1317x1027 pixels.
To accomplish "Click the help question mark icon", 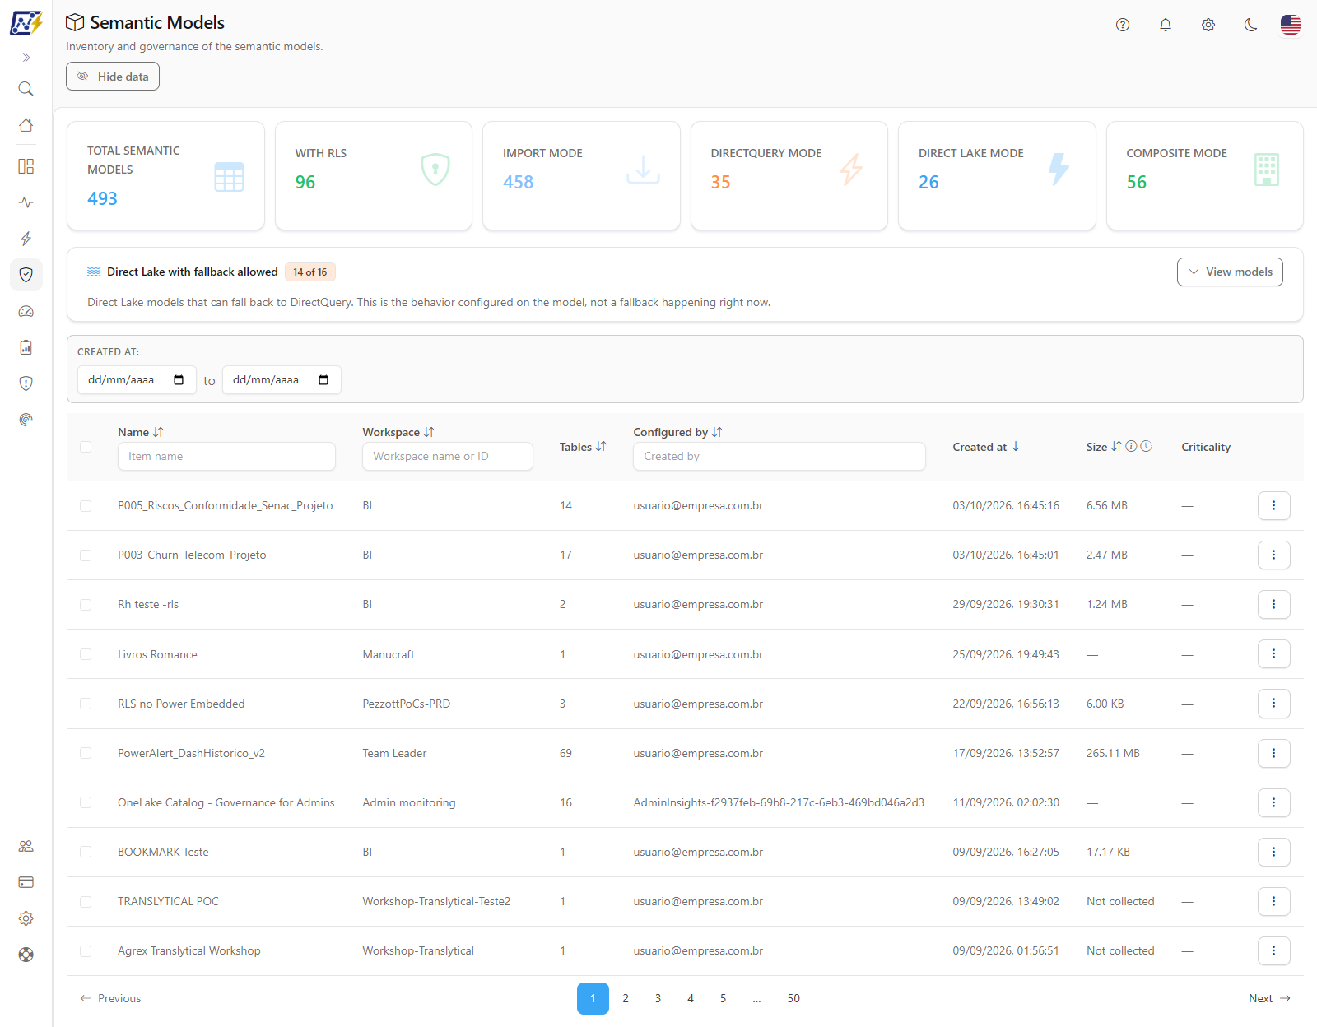I will pos(1123,25).
